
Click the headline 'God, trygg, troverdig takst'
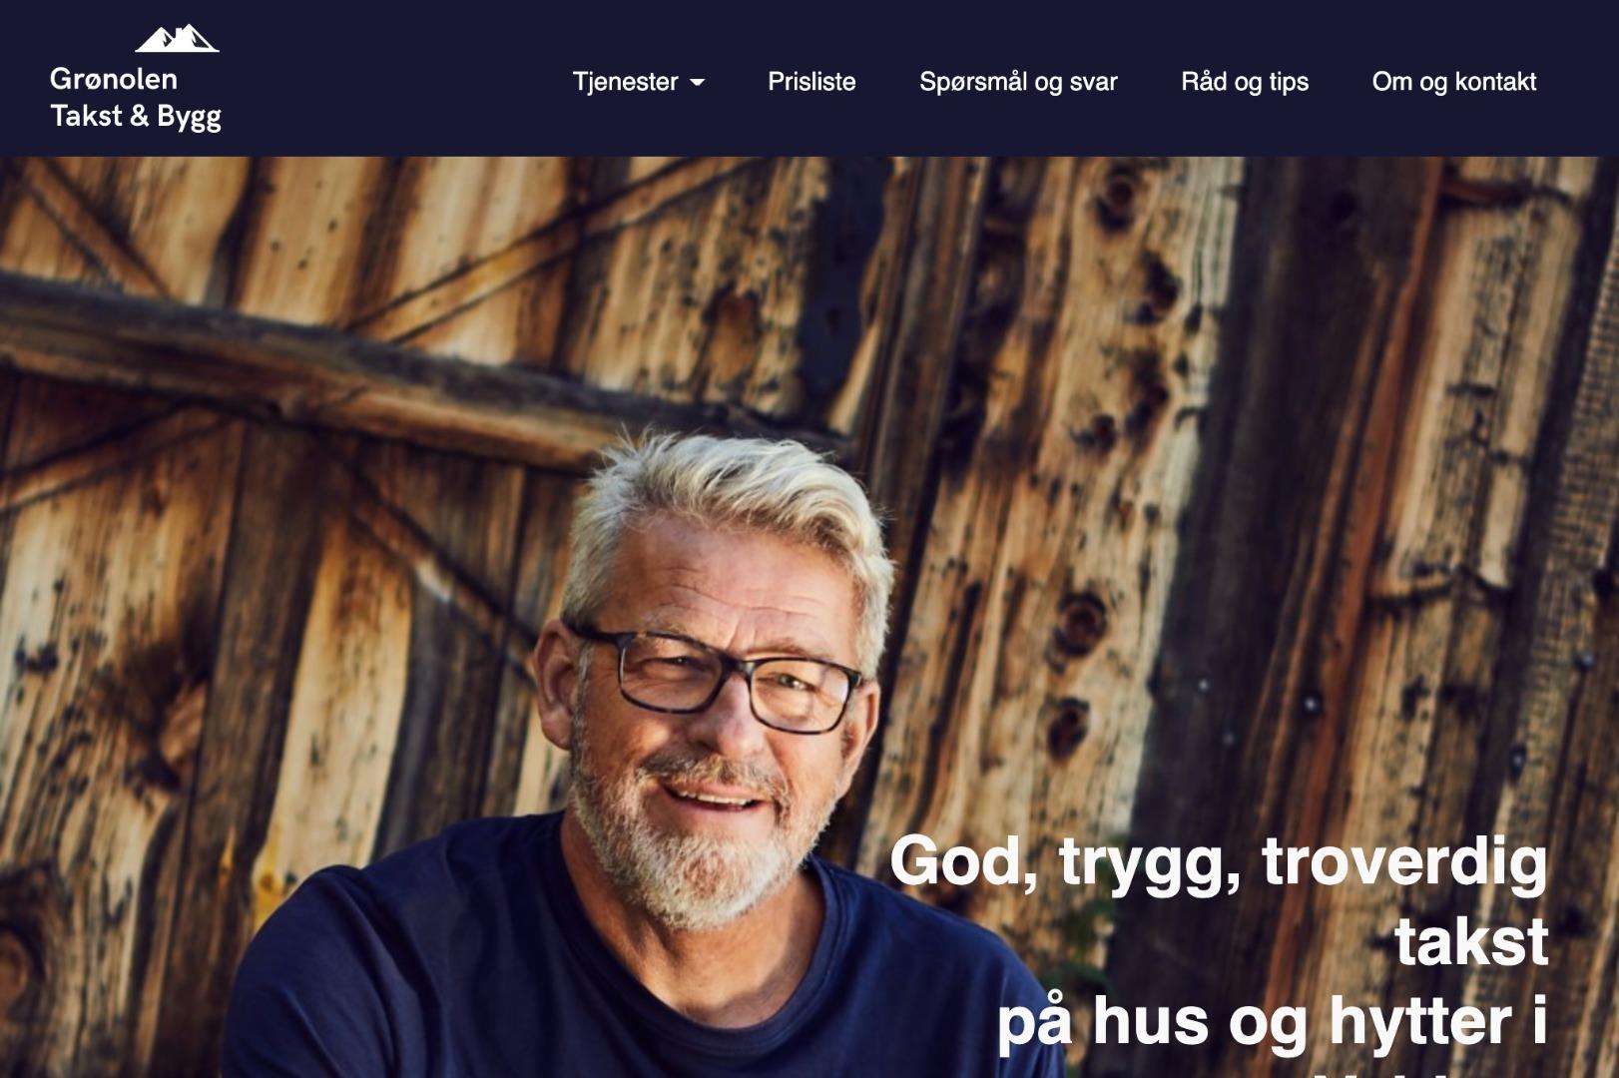[x=1219, y=900]
